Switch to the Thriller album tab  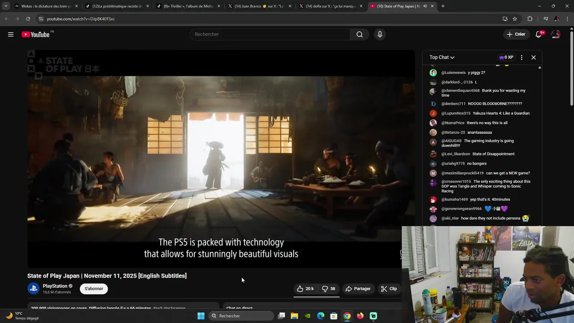[x=188, y=6]
